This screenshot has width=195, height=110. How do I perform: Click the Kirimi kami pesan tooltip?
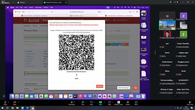pos(123,88)
